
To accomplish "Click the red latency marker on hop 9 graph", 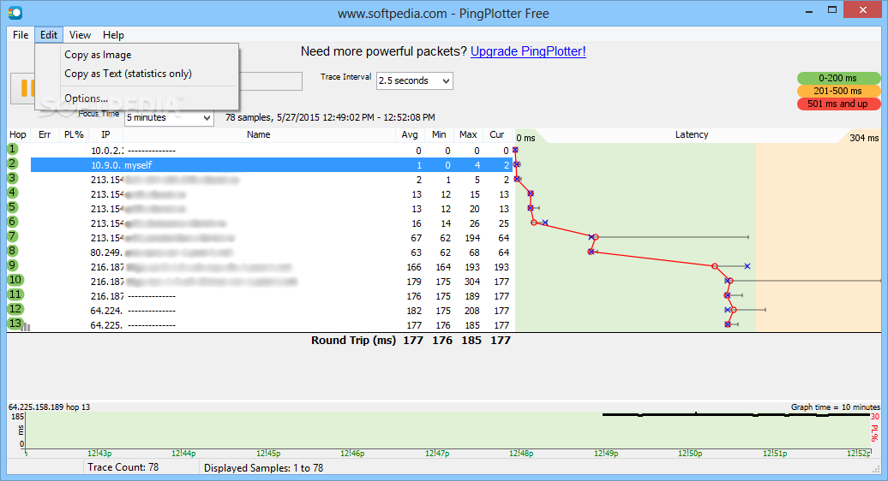I will [x=715, y=266].
